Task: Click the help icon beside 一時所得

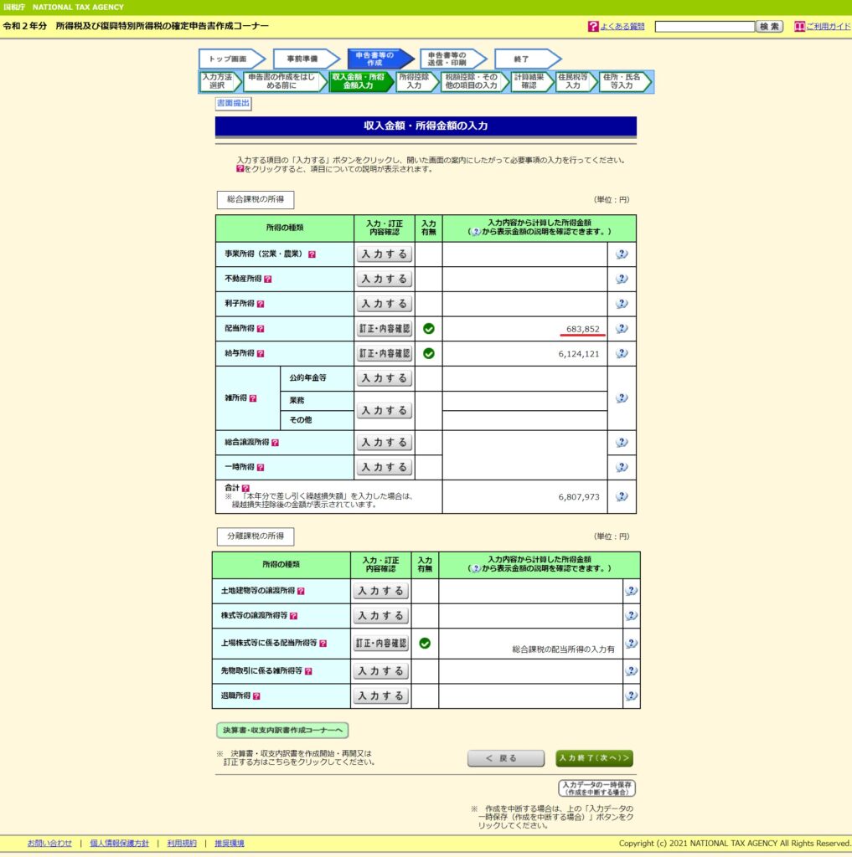Action: click(x=261, y=468)
